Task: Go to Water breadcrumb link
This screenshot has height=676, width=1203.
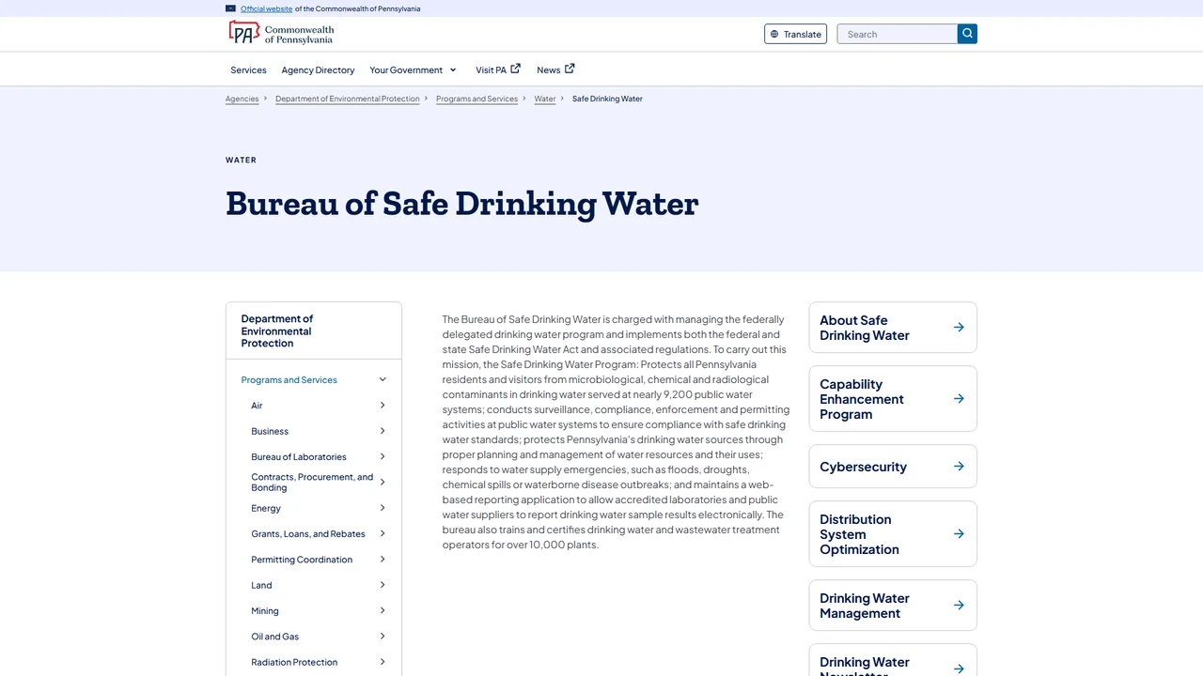Action: 545,99
